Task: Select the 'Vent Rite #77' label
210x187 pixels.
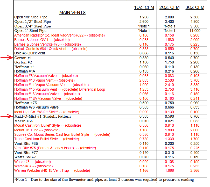Action: click(26, 153)
